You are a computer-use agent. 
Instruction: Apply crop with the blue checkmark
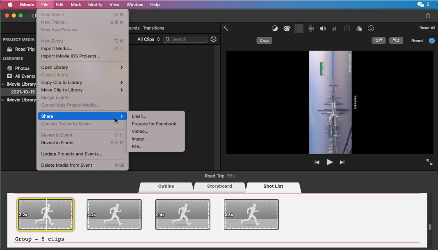(432, 41)
